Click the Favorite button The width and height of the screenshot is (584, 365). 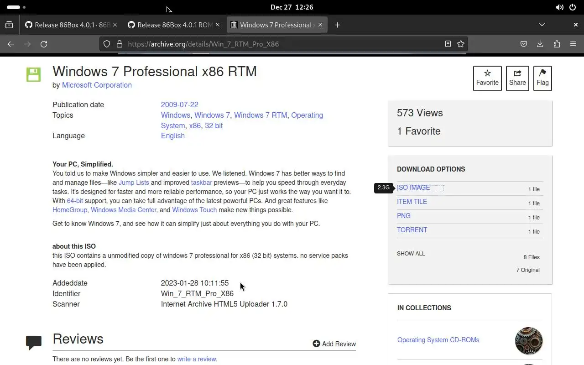[x=487, y=78]
